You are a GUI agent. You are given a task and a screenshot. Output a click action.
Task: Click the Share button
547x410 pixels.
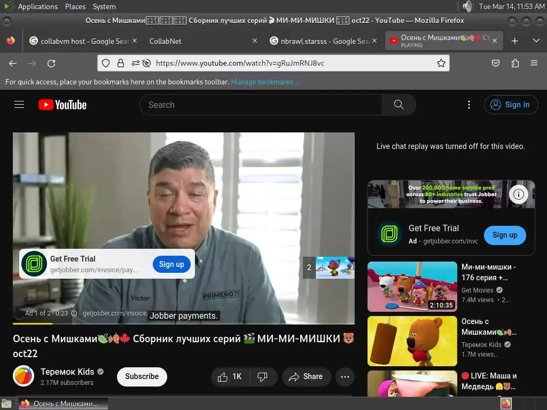[306, 376]
